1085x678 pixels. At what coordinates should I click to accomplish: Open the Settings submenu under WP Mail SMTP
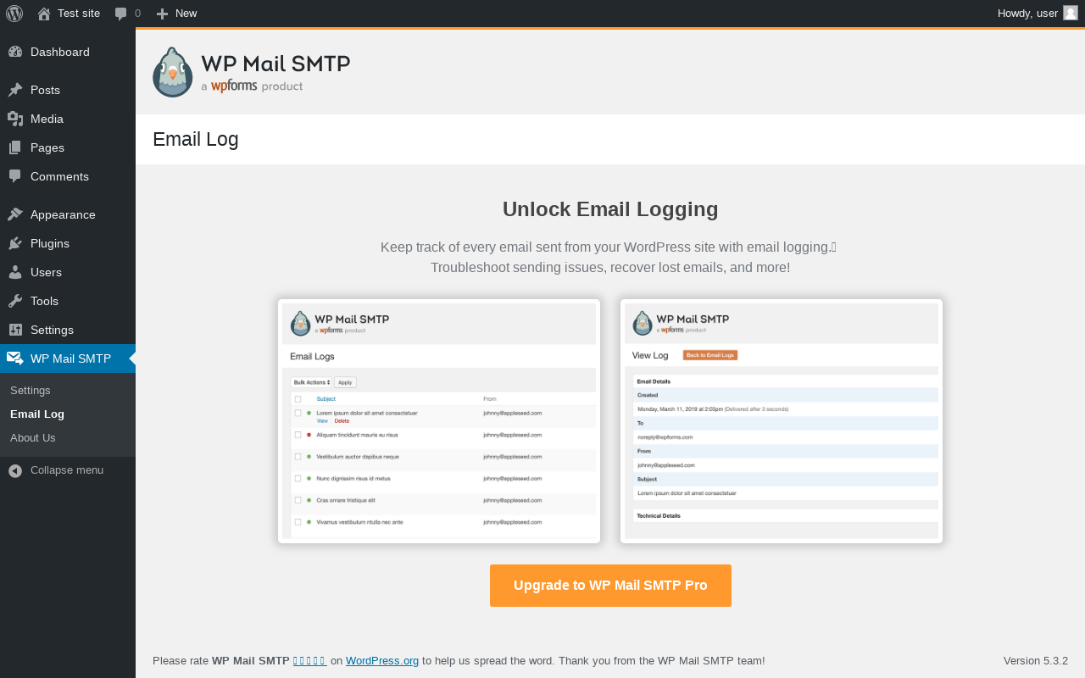[68, 391]
